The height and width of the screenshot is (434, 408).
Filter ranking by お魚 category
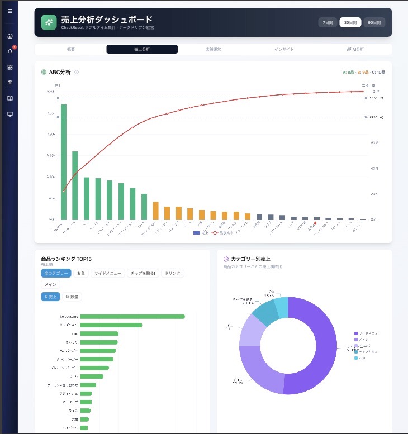pos(81,273)
